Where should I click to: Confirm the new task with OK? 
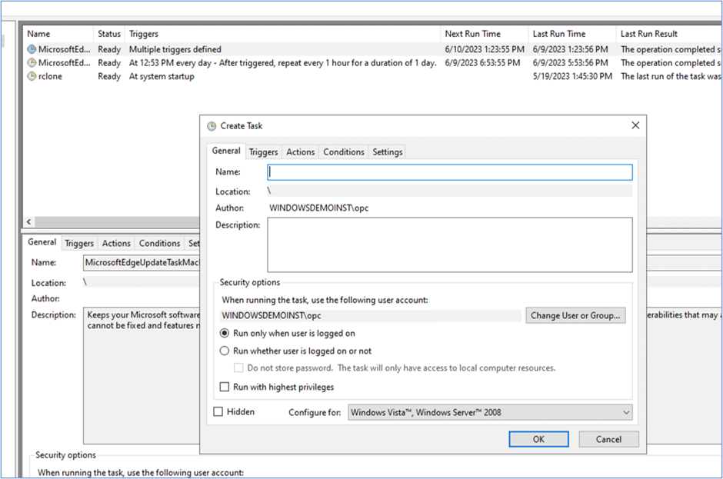[x=538, y=439]
